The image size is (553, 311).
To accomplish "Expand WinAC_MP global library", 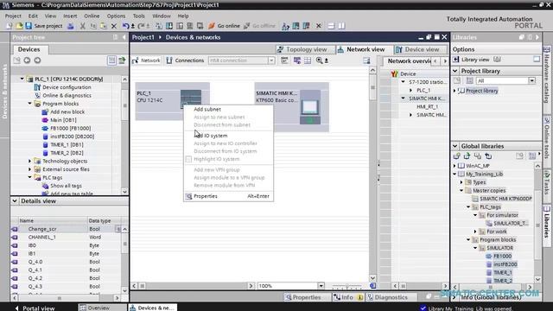I will pyautogui.click(x=454, y=166).
